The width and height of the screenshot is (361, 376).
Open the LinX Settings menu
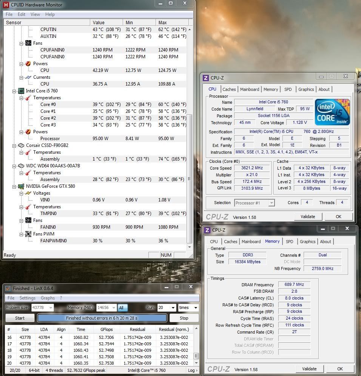[x=27, y=298]
